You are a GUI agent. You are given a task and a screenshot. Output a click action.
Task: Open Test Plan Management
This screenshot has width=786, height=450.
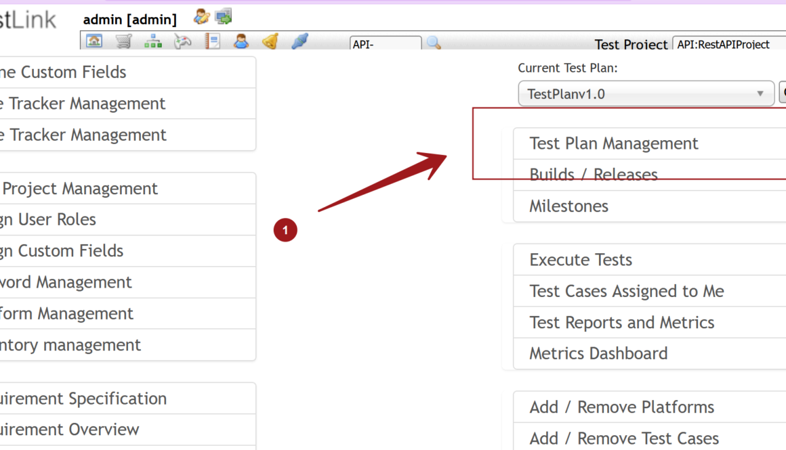[x=613, y=143]
